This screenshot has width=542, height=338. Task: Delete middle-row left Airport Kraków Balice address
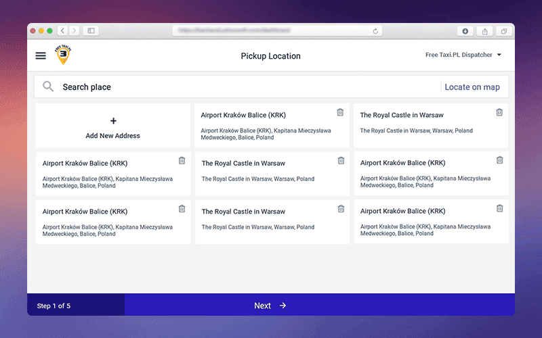pyautogui.click(x=182, y=160)
